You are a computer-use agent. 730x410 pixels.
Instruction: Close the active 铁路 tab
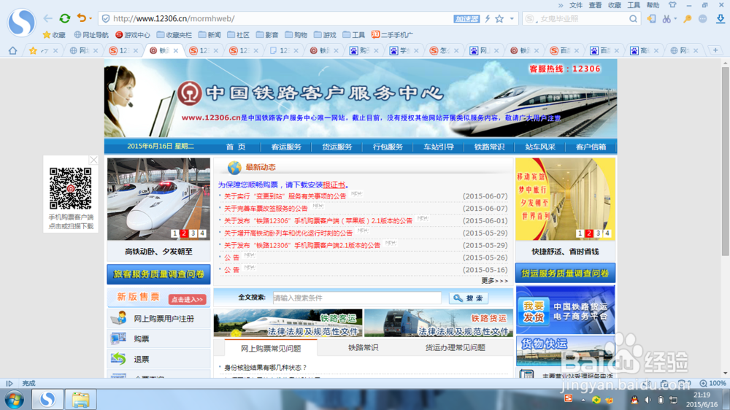176,51
